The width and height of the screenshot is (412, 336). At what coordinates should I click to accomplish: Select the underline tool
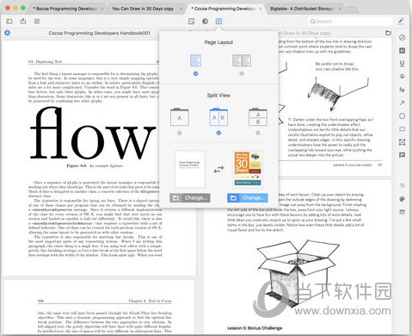[x=402, y=64]
